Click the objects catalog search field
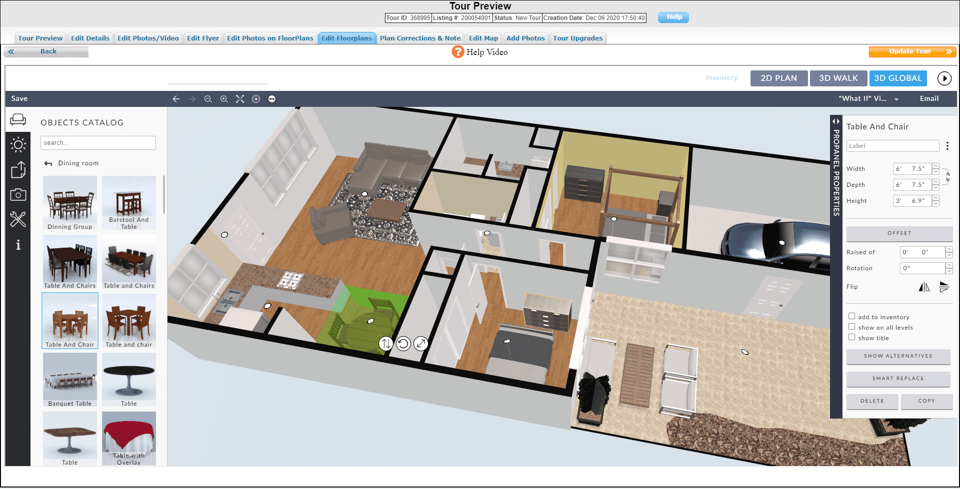This screenshot has width=960, height=489. (98, 143)
